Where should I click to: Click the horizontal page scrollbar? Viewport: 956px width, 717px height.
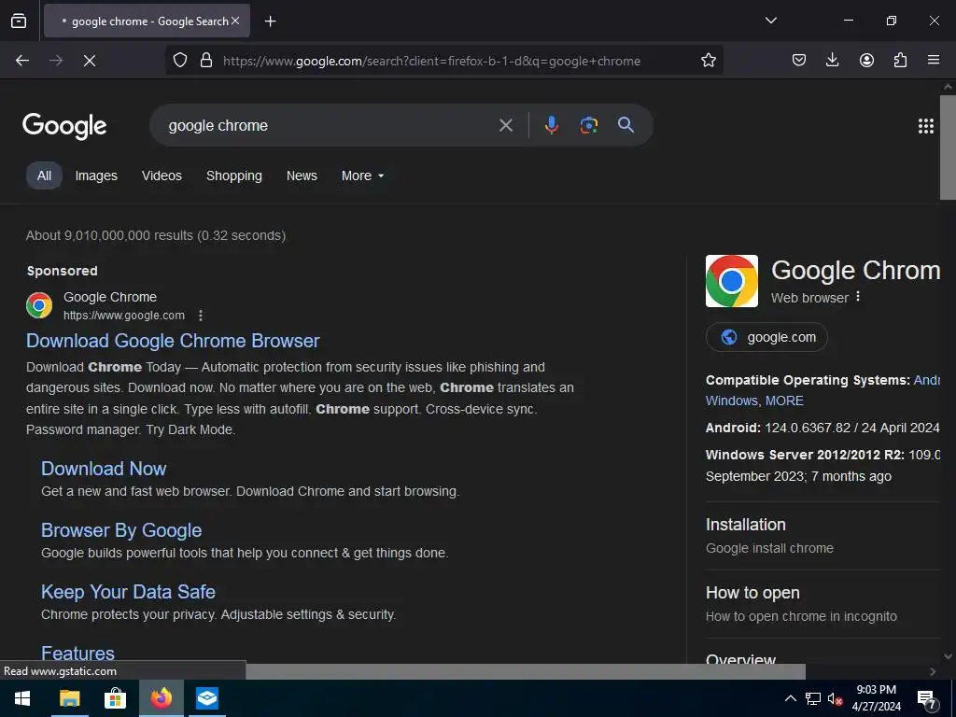tap(525, 671)
